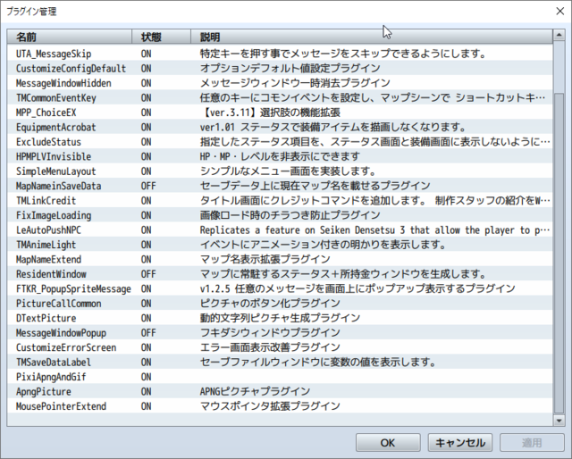
Task: Select the LeAutoPushNPC plugin
Action: click(280, 230)
